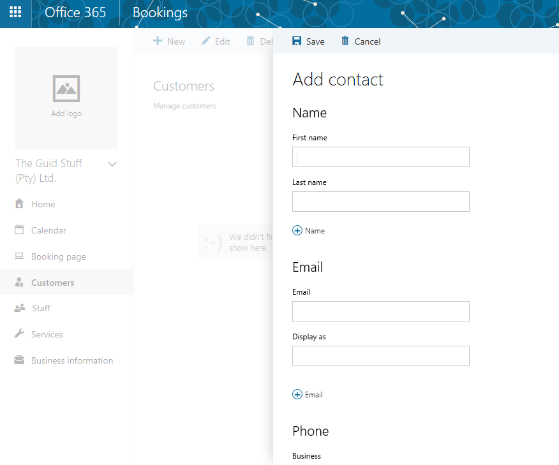Viewport: 559px width, 465px height.
Task: Click the Edit pencil toolbar button
Action: point(215,41)
